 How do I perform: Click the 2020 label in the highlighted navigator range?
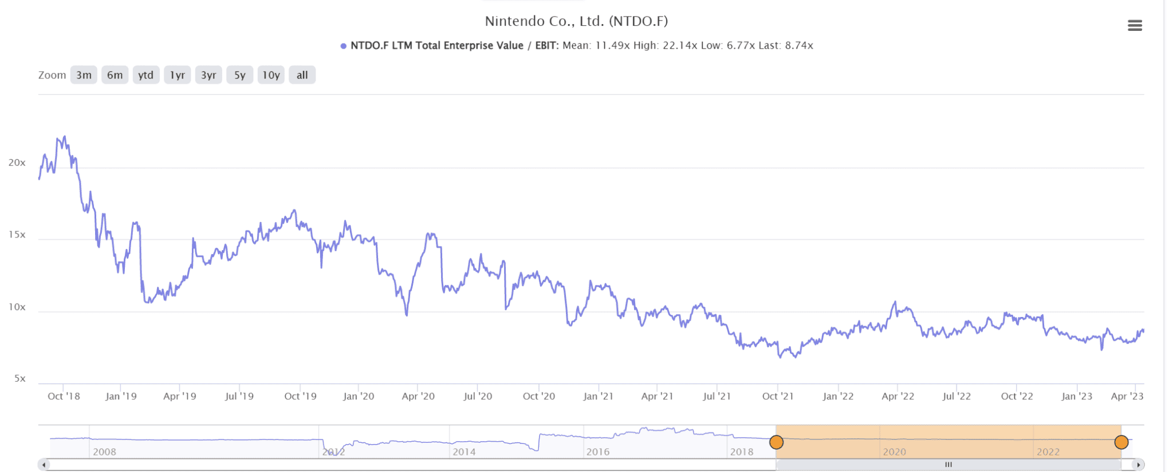click(894, 452)
